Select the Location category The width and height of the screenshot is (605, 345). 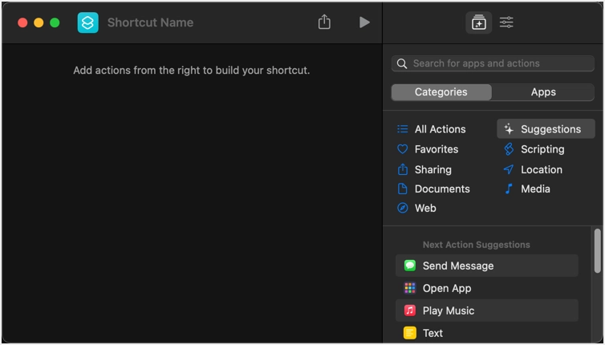[x=541, y=169]
